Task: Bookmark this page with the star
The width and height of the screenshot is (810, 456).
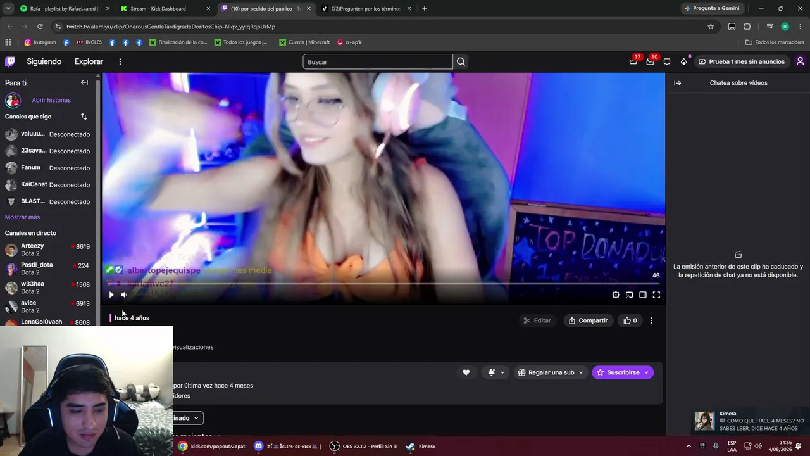Action: pyautogui.click(x=711, y=27)
